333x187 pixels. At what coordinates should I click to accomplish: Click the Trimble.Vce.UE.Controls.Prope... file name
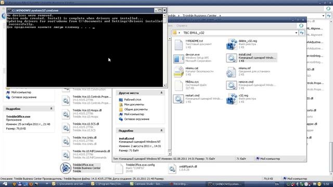(x=92, y=97)
